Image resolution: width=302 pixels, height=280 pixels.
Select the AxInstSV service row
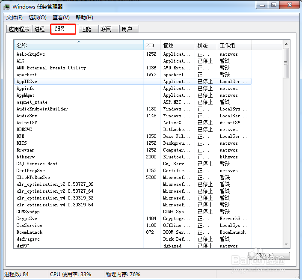pos(133,122)
